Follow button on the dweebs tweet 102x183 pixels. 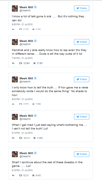(82, 154)
